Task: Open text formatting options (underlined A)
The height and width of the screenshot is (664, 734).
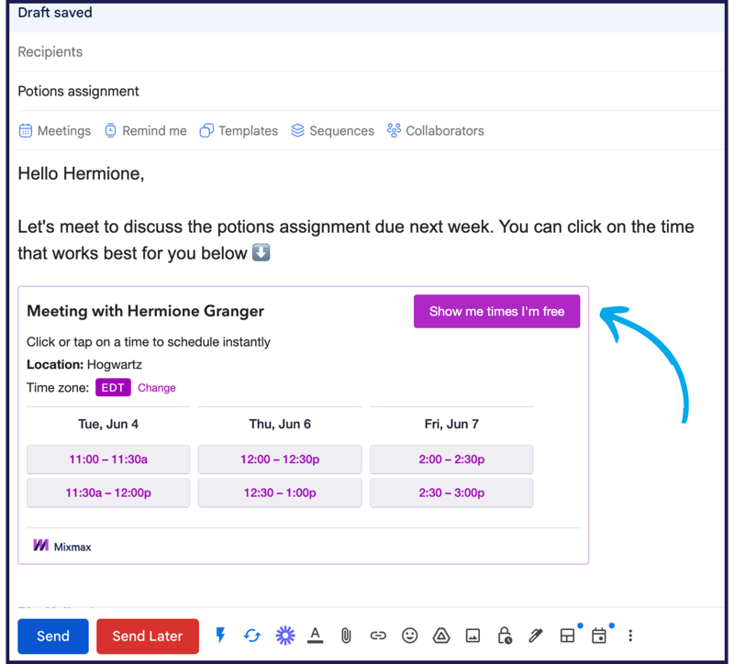Action: [316, 636]
